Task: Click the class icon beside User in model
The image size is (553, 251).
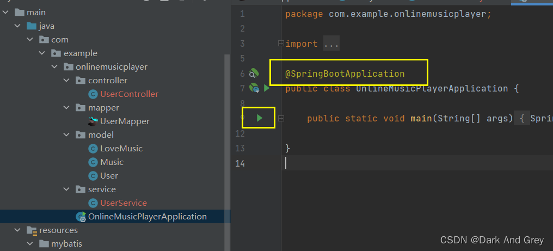Action: (x=93, y=176)
